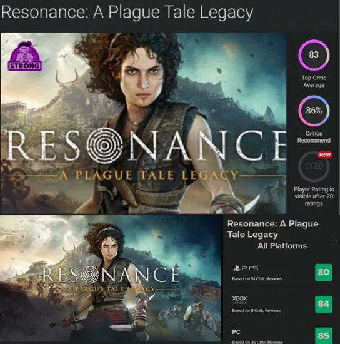Open the 86% Critics Recommend score circle
Image resolution: width=340 pixels, height=344 pixels.
click(314, 111)
